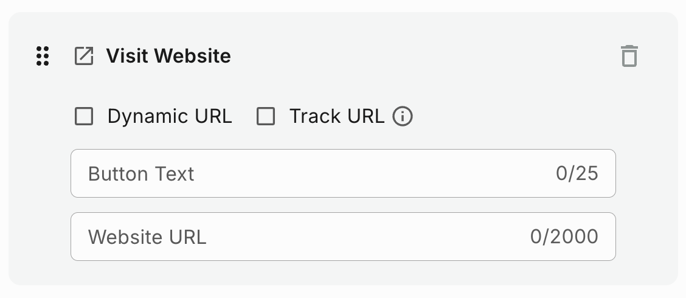The width and height of the screenshot is (686, 298).
Task: Click the Track URL label text
Action: [337, 116]
